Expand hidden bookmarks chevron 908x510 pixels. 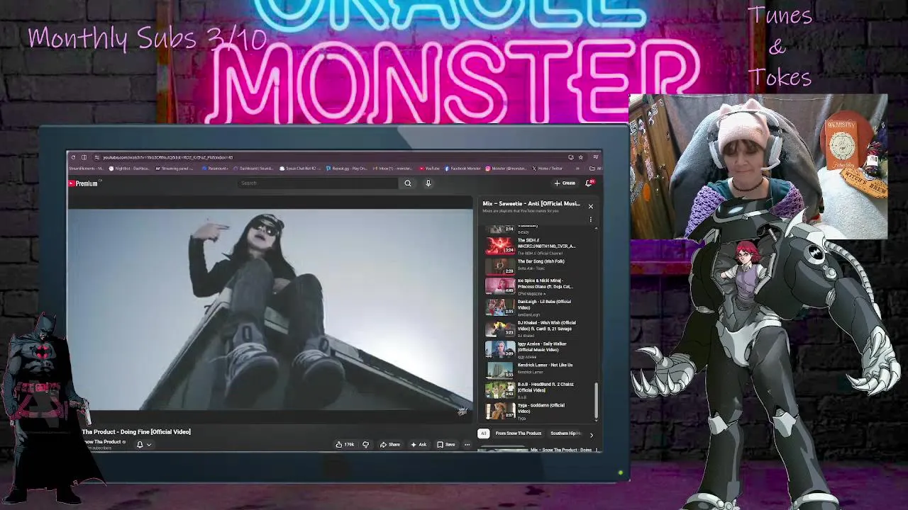[x=577, y=169]
